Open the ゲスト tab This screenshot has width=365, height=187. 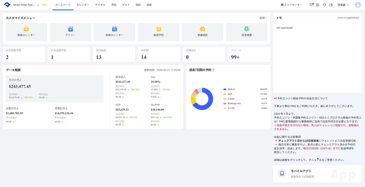(126, 5)
